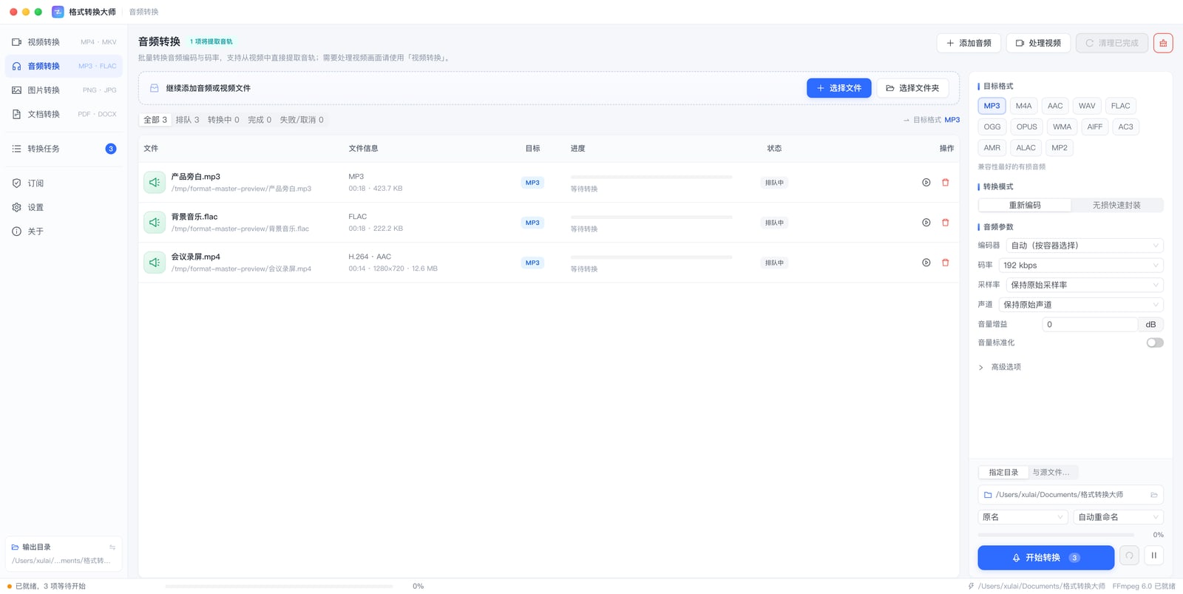Open 文档转换 in the sidebar
Screen dimensions: 1183x594
tap(64, 114)
